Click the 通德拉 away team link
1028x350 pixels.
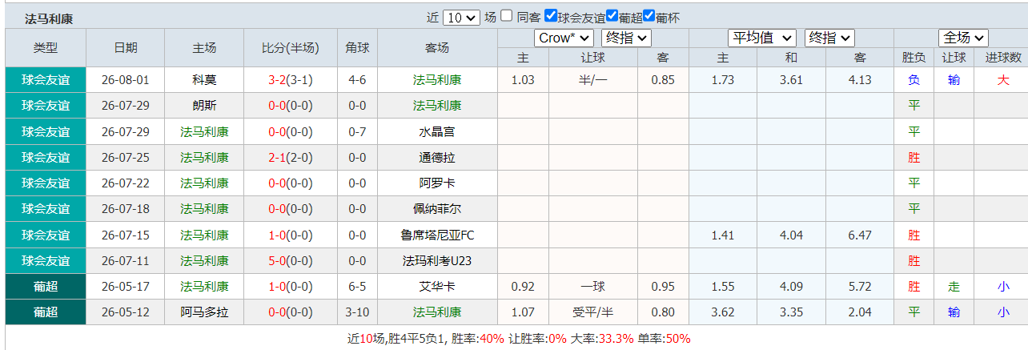437,157
